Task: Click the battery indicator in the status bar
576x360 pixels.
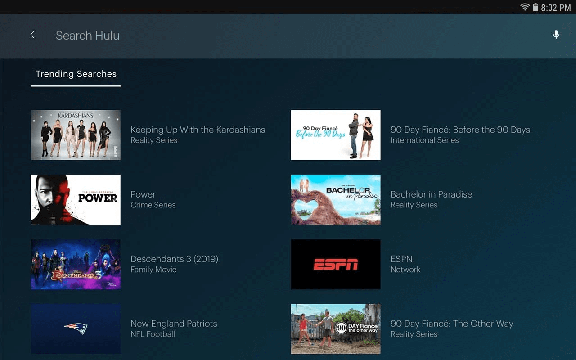Action: point(535,7)
